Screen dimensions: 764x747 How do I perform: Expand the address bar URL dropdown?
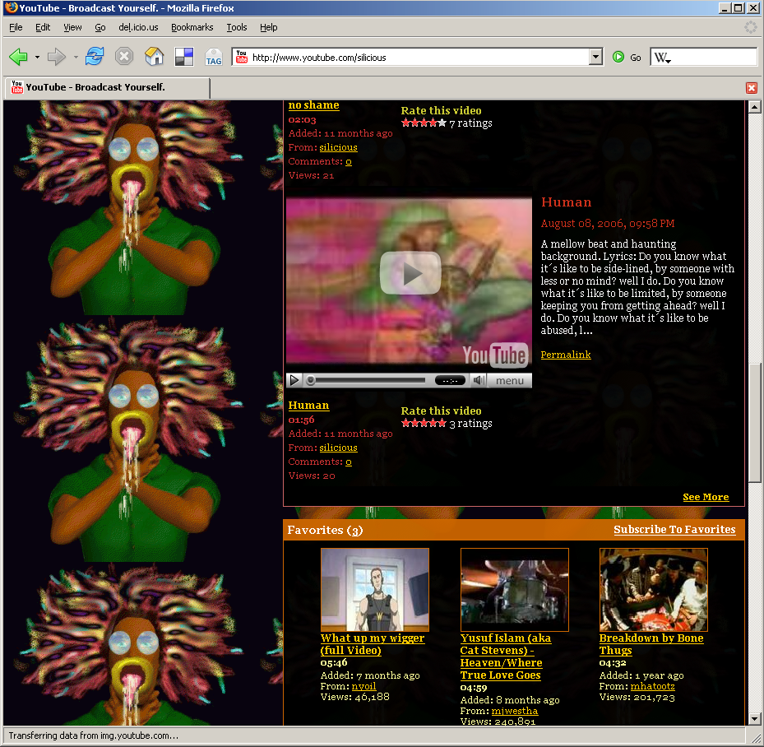(x=595, y=57)
